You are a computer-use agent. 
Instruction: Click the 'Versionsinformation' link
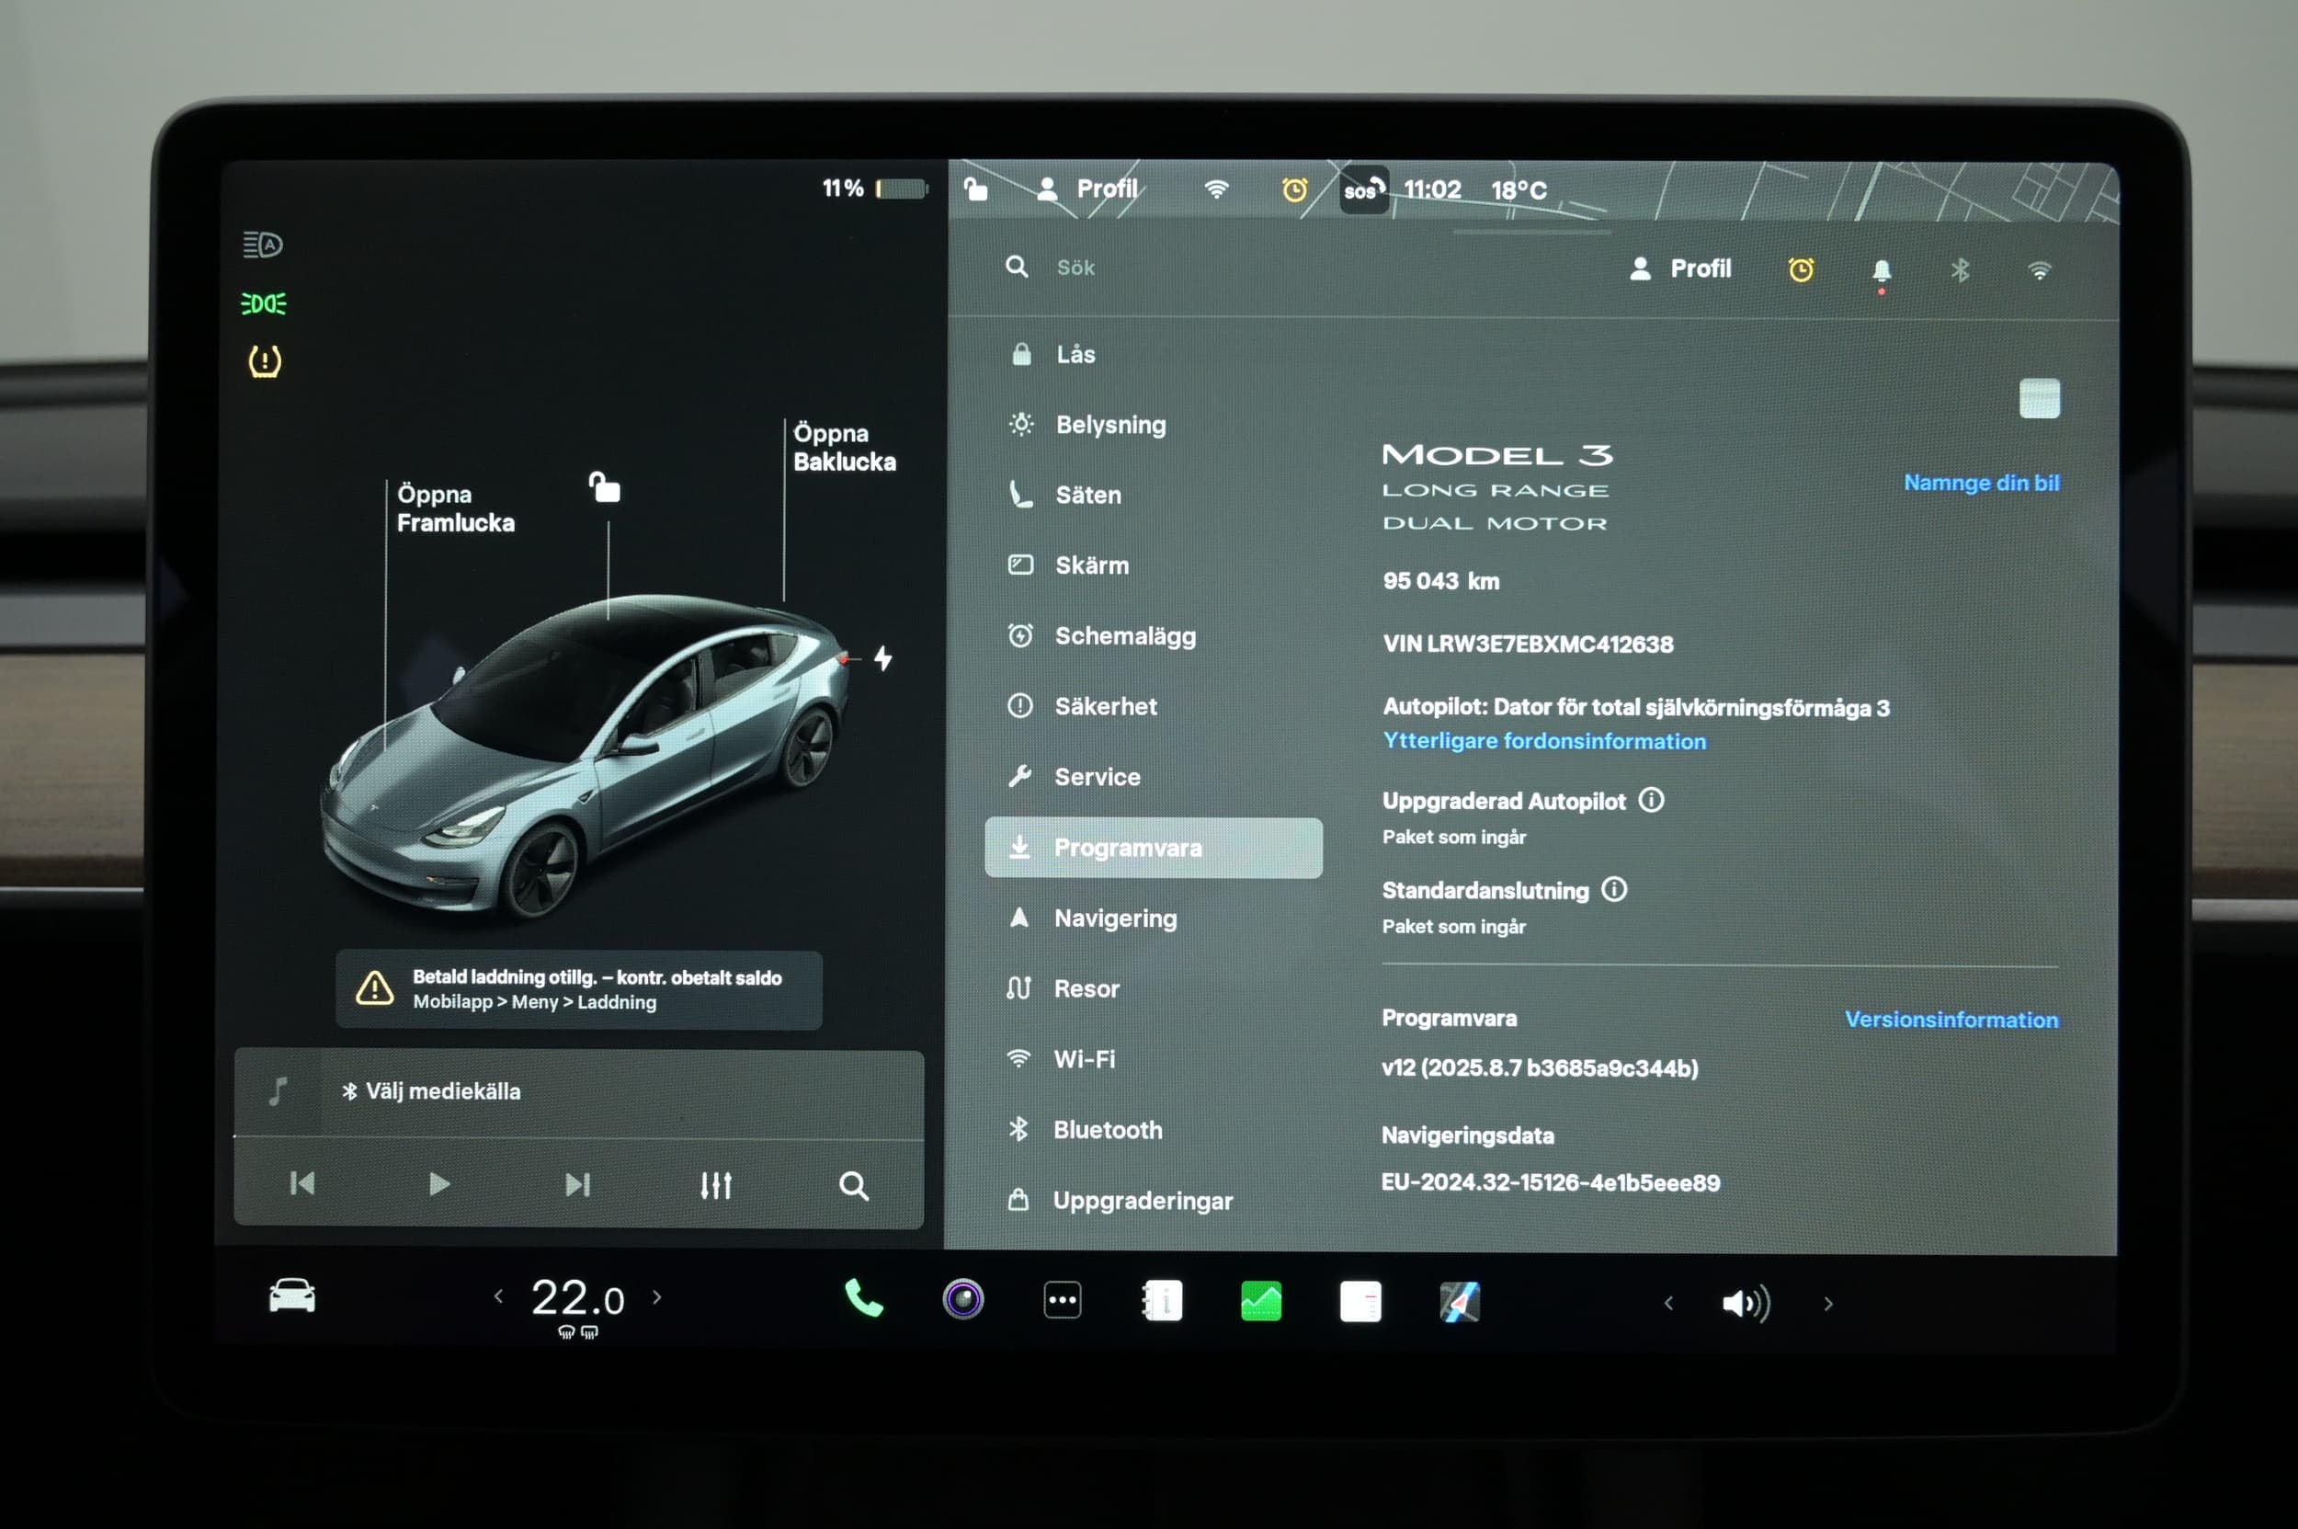coord(1951,1019)
